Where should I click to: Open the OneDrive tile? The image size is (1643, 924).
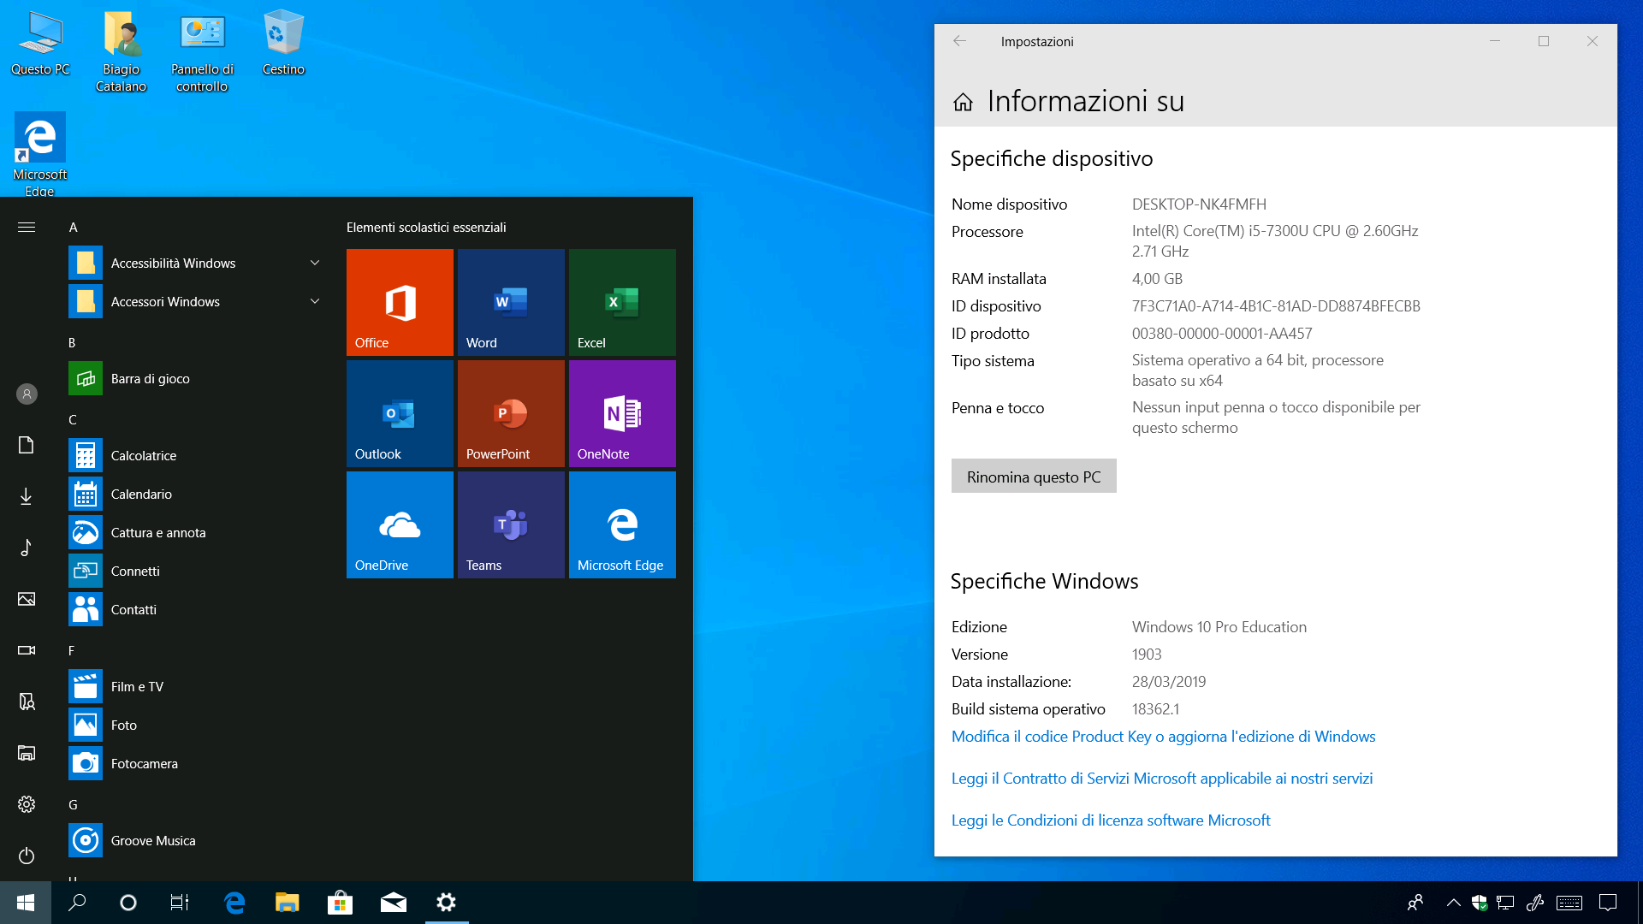click(x=400, y=524)
